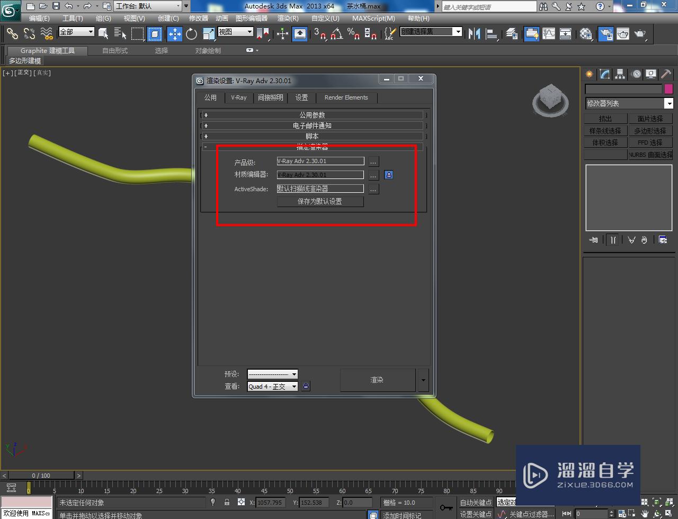
Task: Click 自动关键点 button
Action: 476,503
